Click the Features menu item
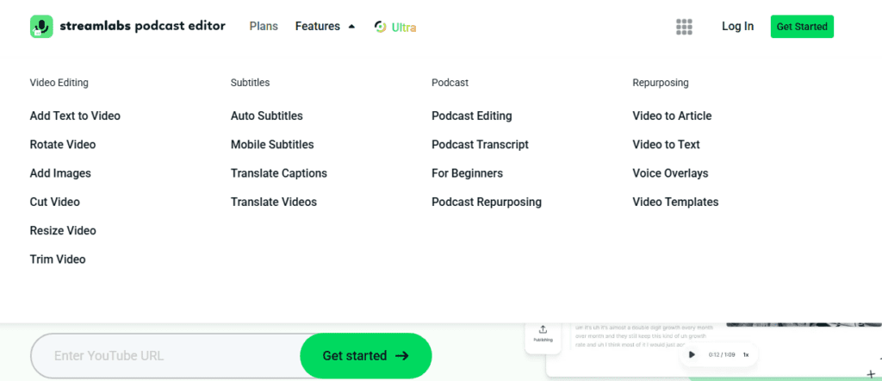The image size is (882, 381). click(318, 27)
